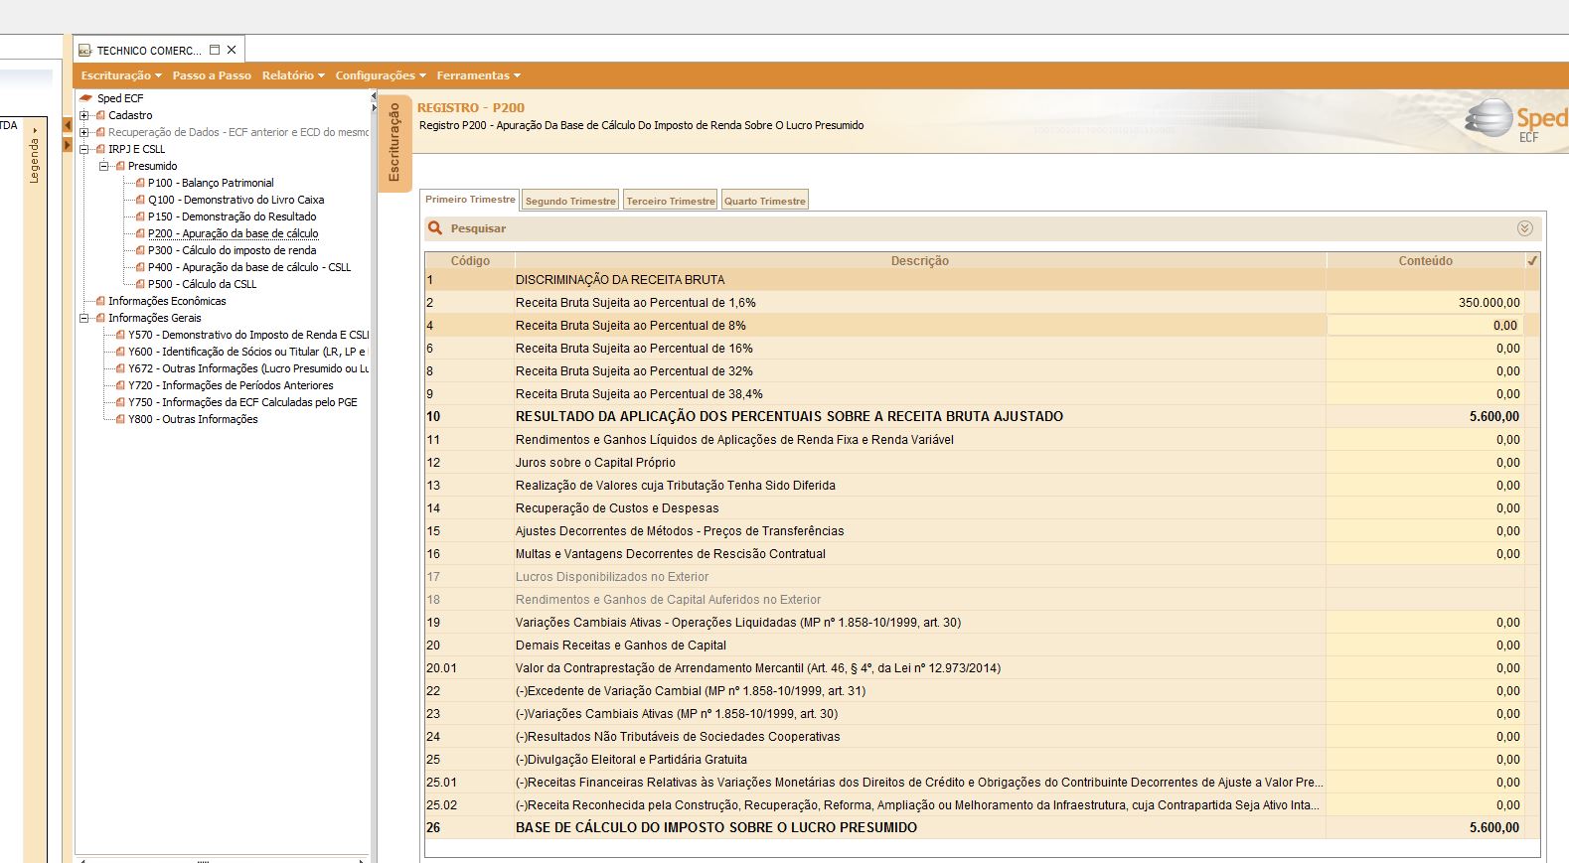Switch to Quarto Trimestre tab
The image size is (1569, 863).
765,201
